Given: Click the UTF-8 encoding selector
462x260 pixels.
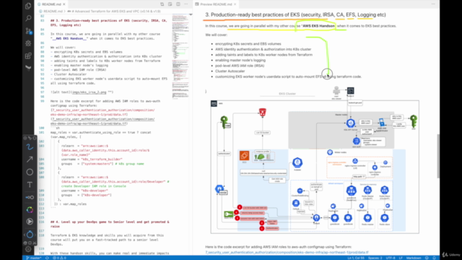Looking at the screenshot, I should pyautogui.click(x=391, y=258).
